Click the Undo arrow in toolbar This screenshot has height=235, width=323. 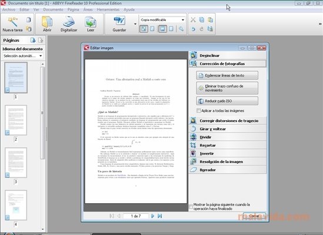pos(193,29)
